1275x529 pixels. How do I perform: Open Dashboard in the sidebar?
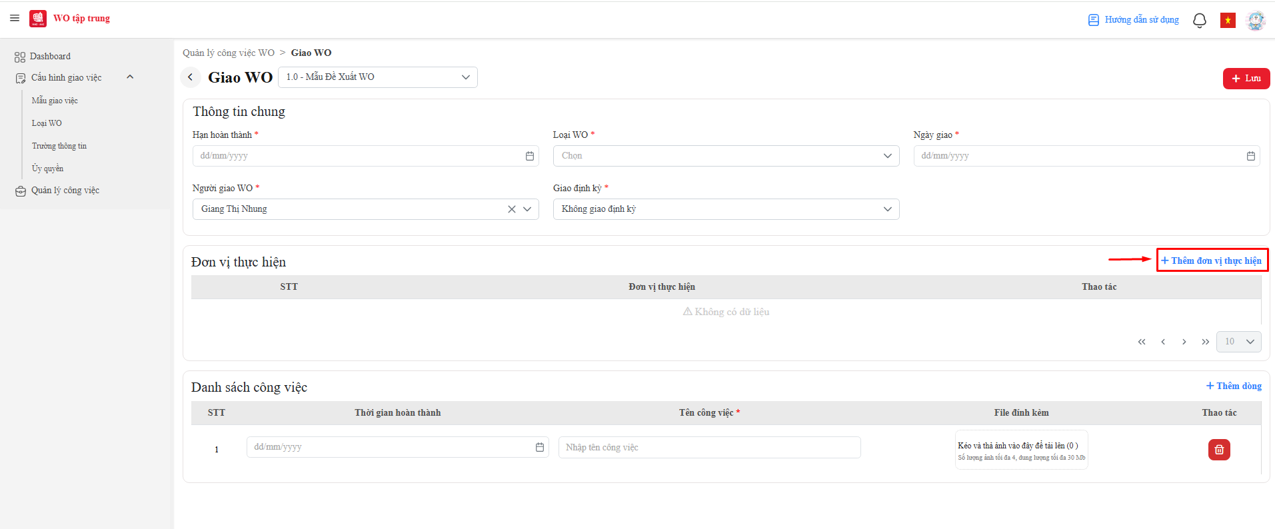pyautogui.click(x=50, y=57)
